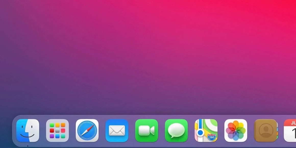Compose an email via the envelope icon
296x148 pixels.
(117, 131)
